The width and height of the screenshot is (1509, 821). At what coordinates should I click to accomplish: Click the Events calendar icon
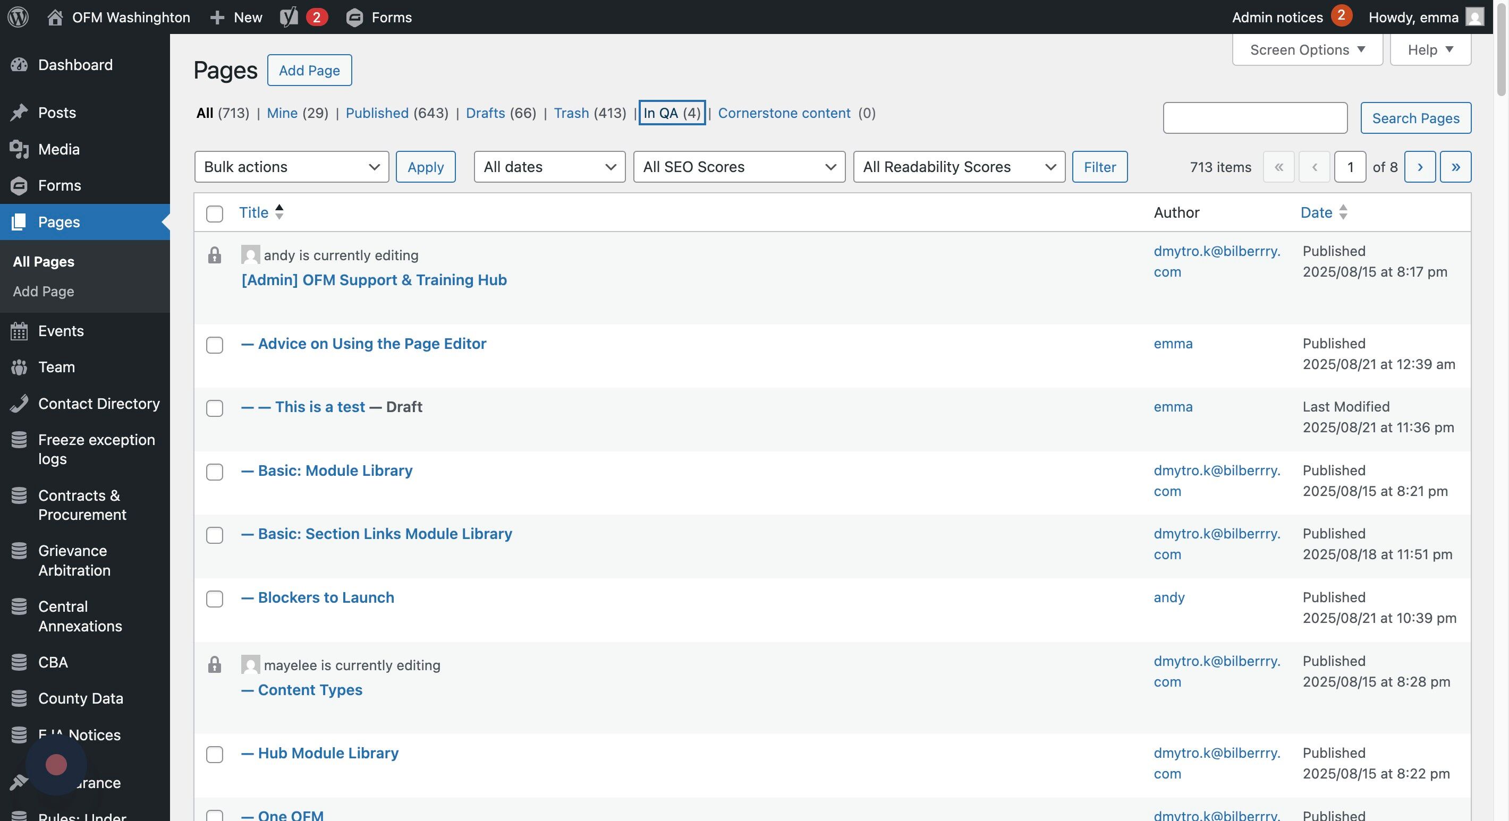(19, 331)
